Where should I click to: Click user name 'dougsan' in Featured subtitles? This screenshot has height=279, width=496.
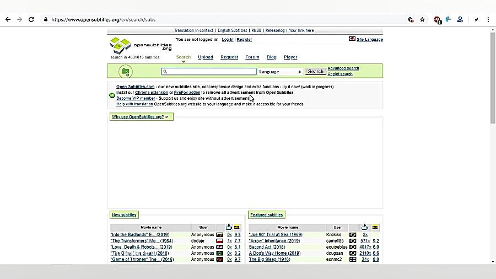pyautogui.click(x=335, y=253)
